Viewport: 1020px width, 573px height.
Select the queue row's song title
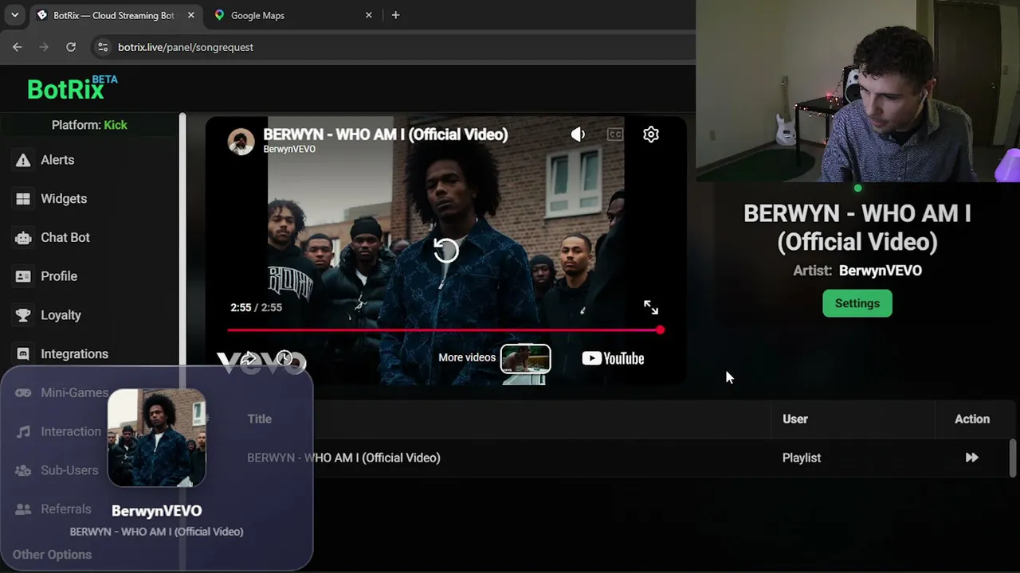pos(343,458)
